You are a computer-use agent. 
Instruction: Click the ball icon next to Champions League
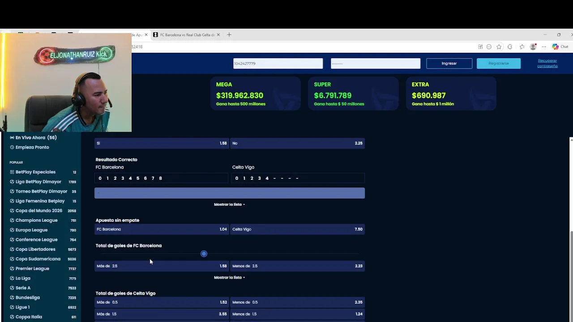12,220
